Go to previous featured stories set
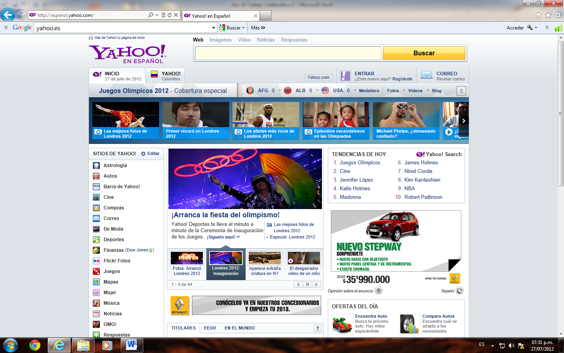Image resolution: width=564 pixels, height=353 pixels. coord(298,285)
